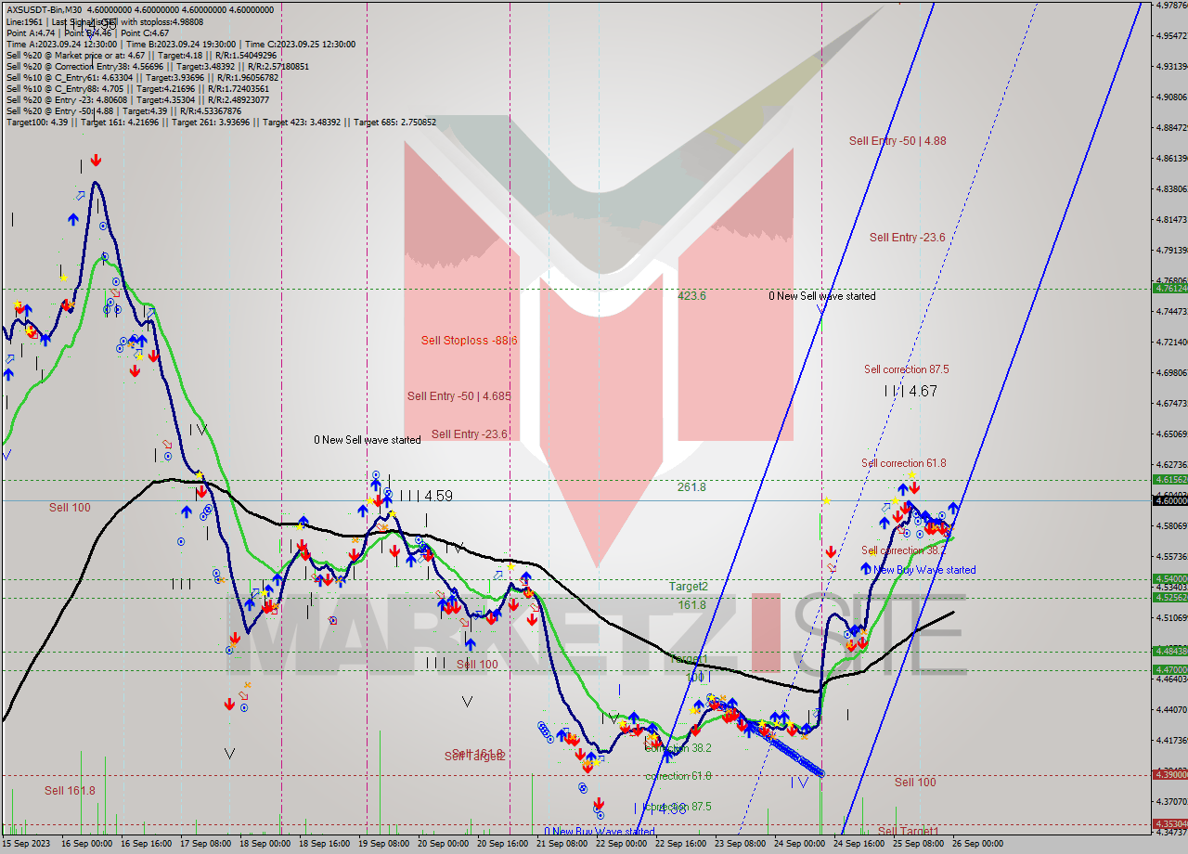Image resolution: width=1188 pixels, height=854 pixels.
Task: Click the 4.81473 price axis value
Action: [1170, 219]
